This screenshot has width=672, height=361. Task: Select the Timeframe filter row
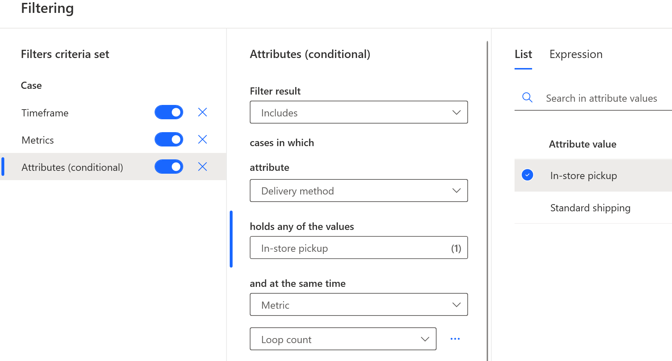(113, 112)
